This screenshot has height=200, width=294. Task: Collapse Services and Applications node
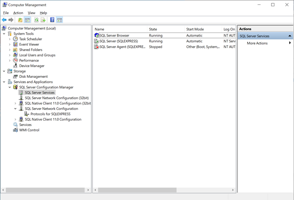[x=4, y=82]
